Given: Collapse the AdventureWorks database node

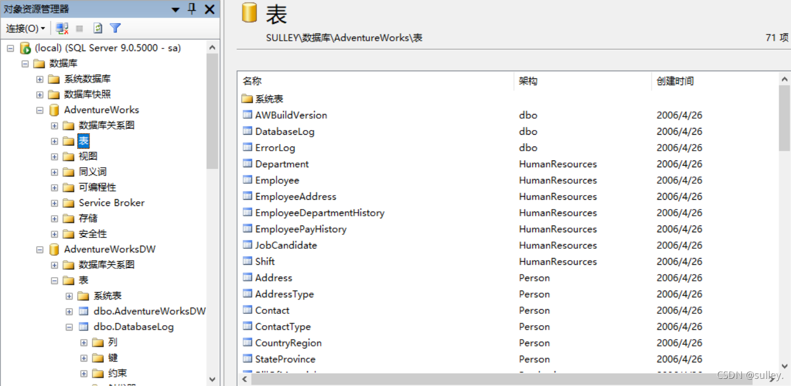Looking at the screenshot, I should pos(40,110).
